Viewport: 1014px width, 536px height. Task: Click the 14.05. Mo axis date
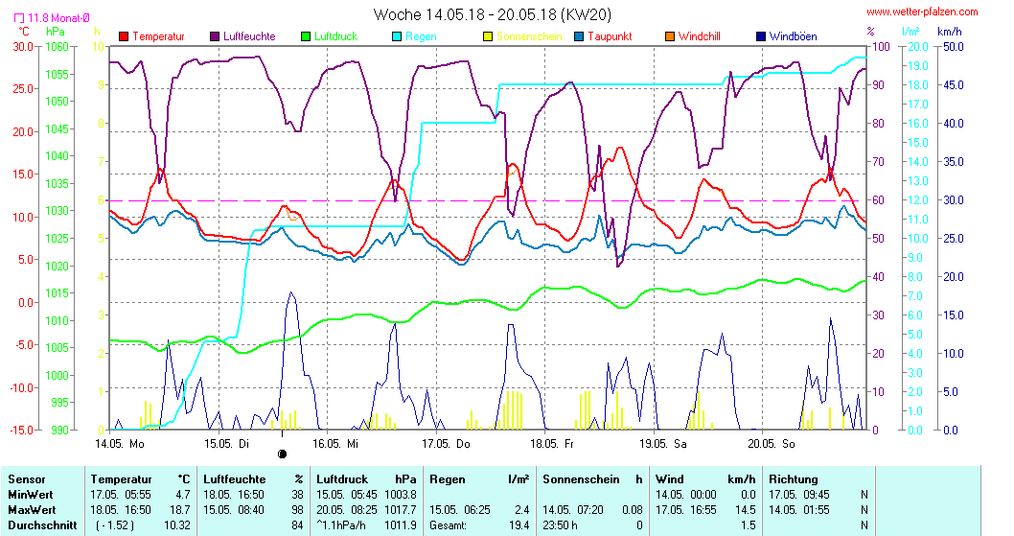click(120, 443)
